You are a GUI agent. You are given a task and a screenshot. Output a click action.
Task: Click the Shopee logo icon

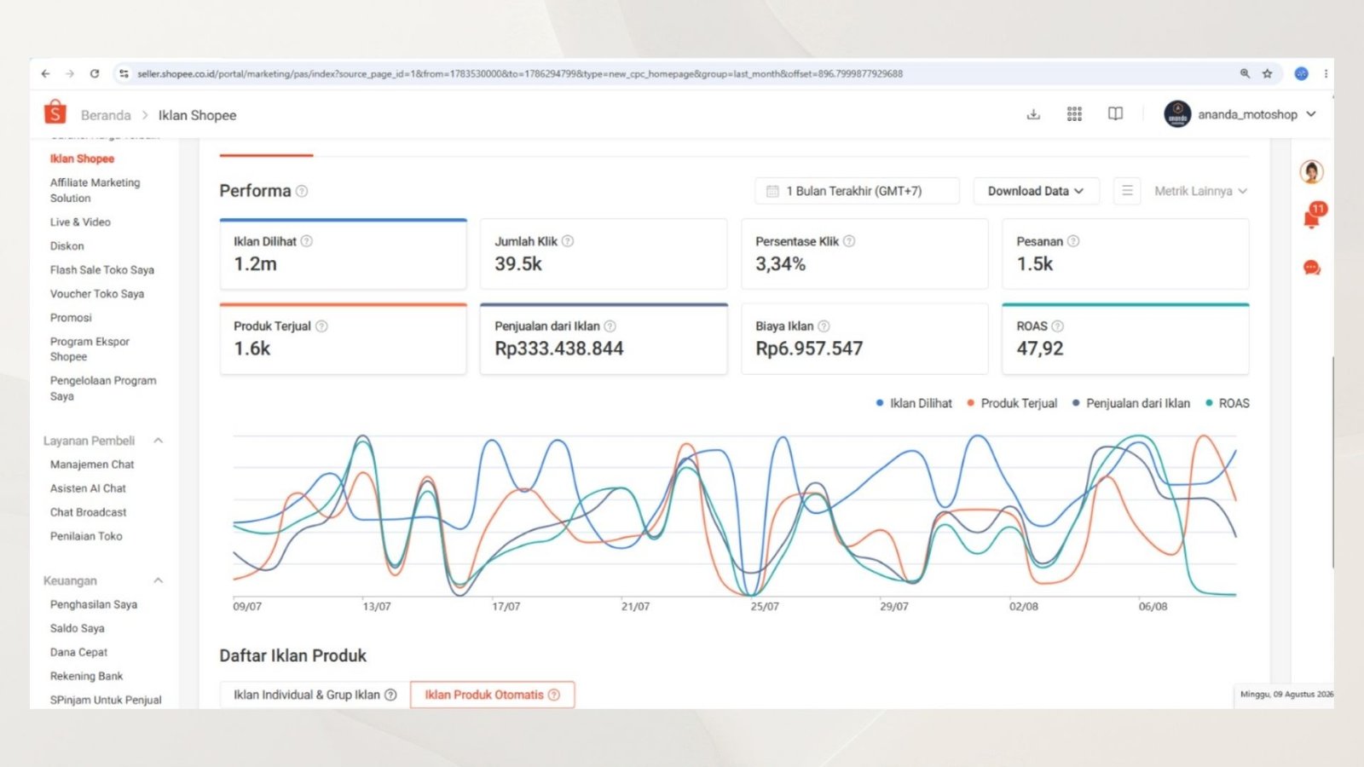pos(55,112)
